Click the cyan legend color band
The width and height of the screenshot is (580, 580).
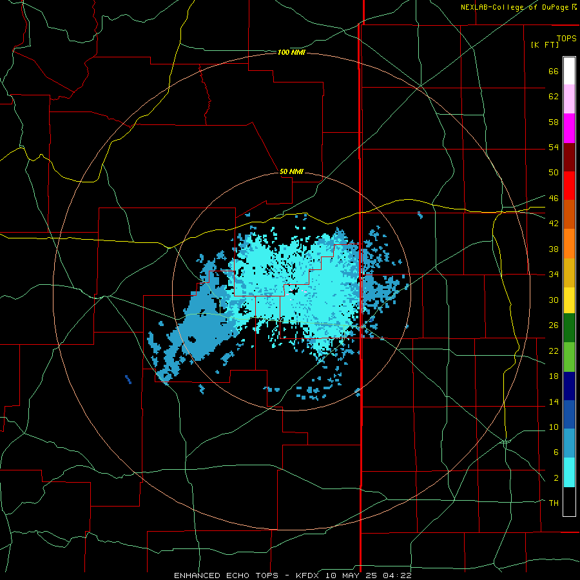[569, 472]
